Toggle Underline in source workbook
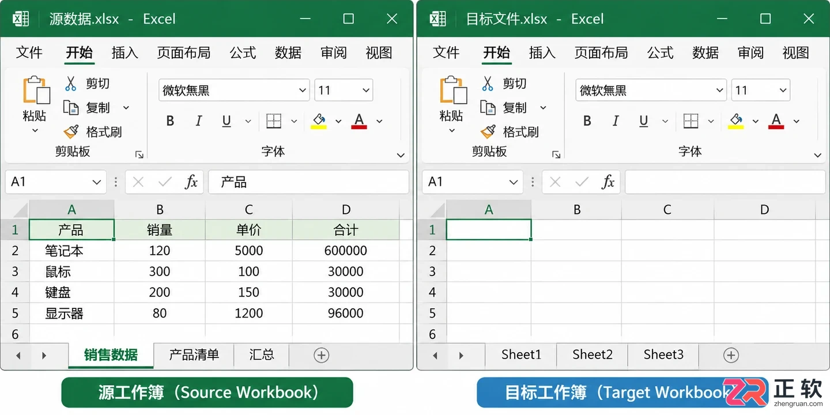 [x=227, y=121]
